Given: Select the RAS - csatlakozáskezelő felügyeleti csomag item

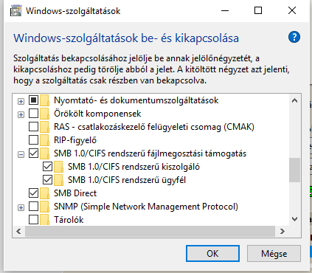Looking at the screenshot, I should [154, 127].
